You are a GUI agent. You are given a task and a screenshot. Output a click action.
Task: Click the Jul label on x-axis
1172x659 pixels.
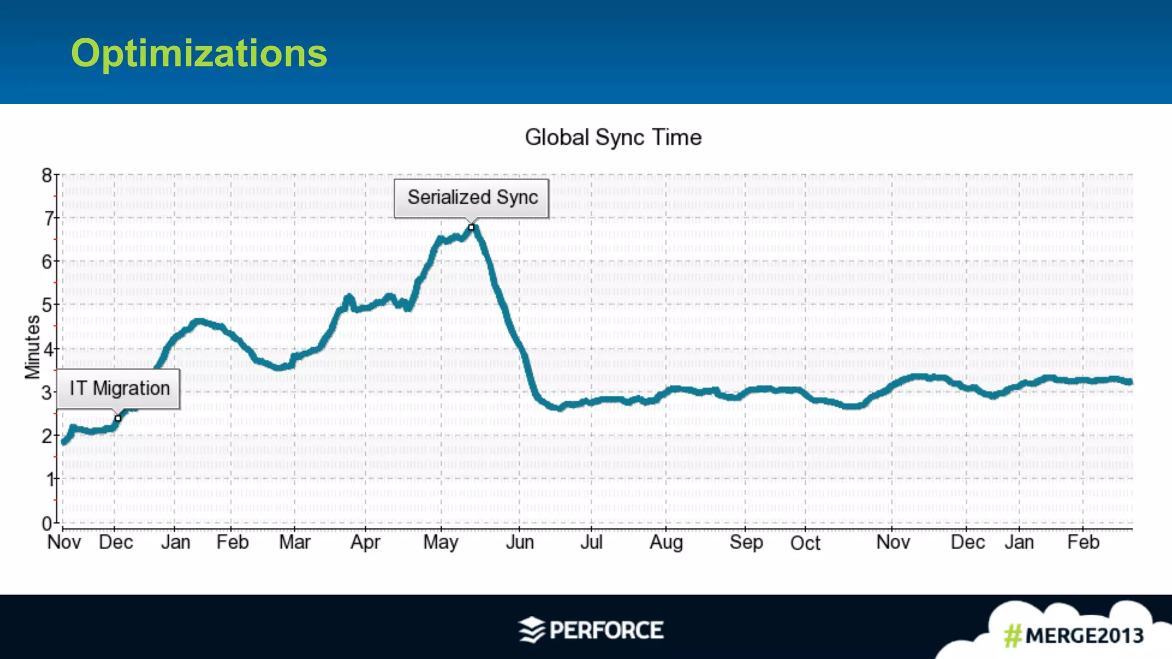pos(591,542)
